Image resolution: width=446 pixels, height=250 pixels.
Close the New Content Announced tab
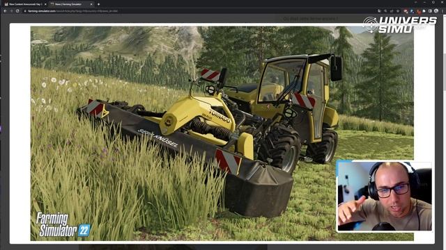[45, 4]
